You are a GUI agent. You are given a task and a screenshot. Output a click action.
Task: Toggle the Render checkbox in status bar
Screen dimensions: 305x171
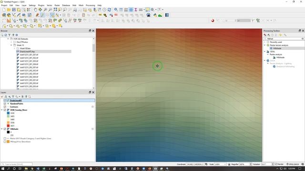[x=276, y=164]
